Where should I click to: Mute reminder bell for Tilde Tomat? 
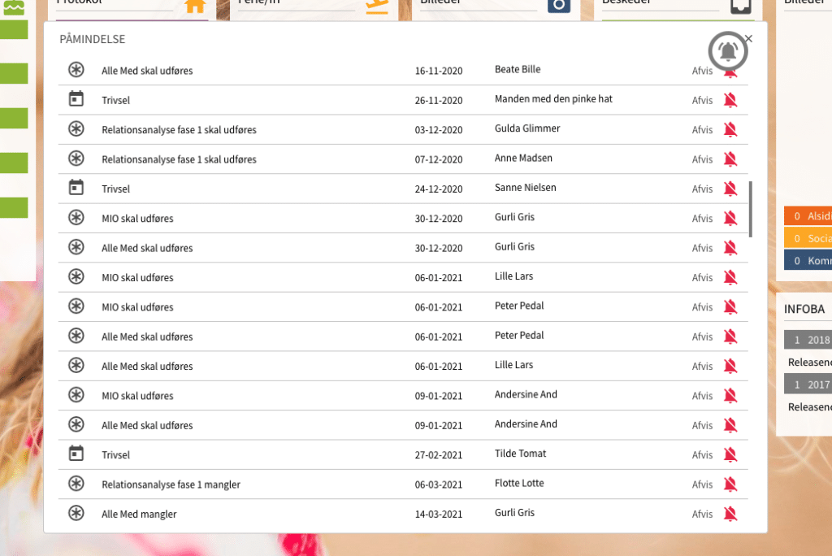730,454
